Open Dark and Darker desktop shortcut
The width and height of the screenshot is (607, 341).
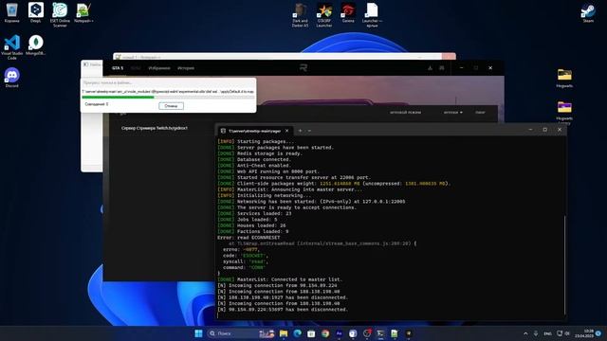(x=300, y=15)
